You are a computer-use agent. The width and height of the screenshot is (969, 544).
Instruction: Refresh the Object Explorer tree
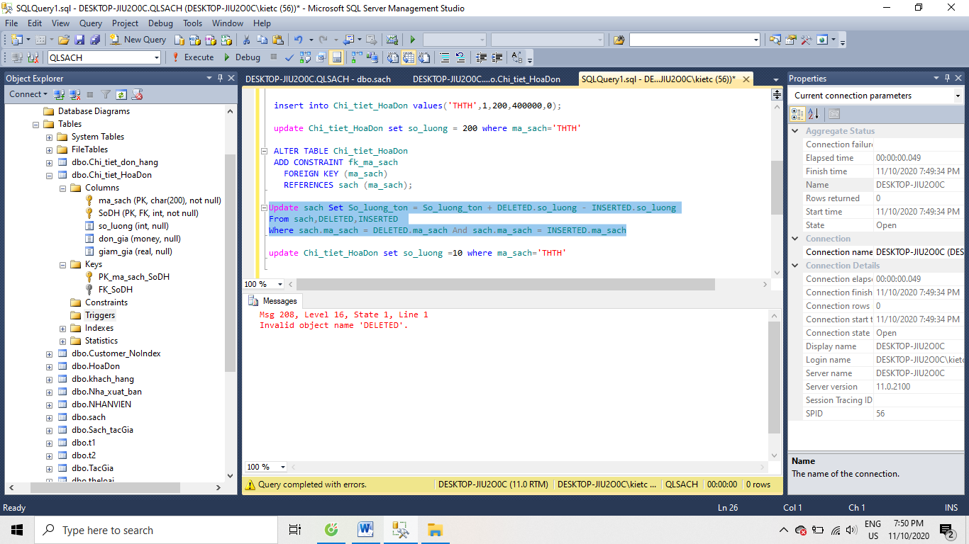coord(121,94)
